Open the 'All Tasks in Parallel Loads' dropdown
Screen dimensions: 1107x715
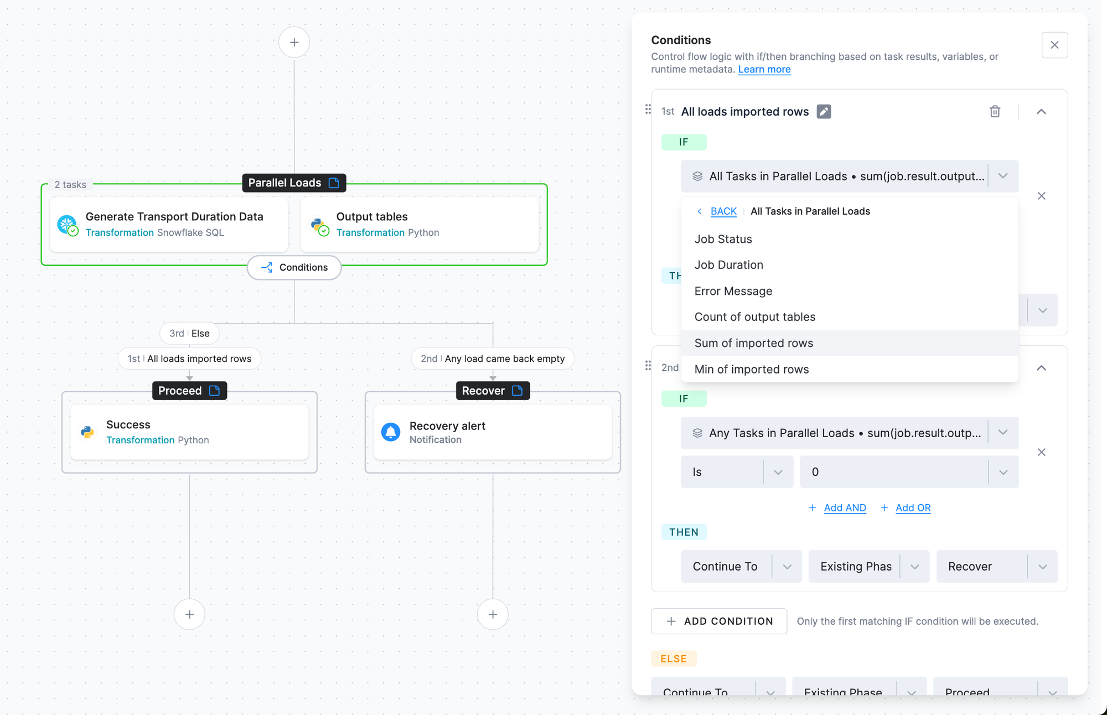click(x=850, y=176)
